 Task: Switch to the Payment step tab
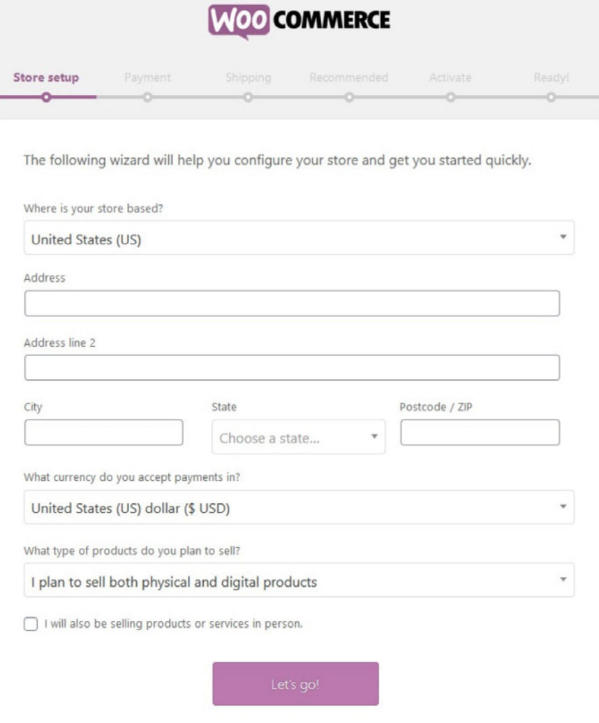[x=147, y=77]
